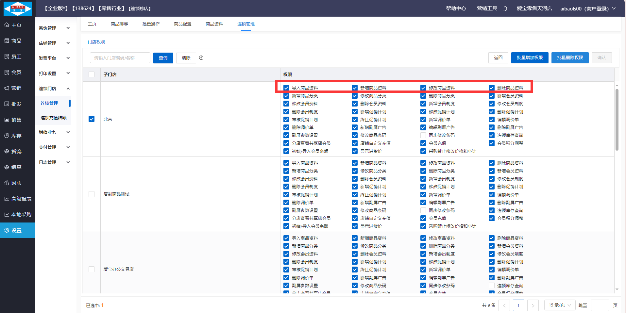Image resolution: width=626 pixels, height=313 pixels.
Task: Click the store code/name search field
Action: (120, 58)
